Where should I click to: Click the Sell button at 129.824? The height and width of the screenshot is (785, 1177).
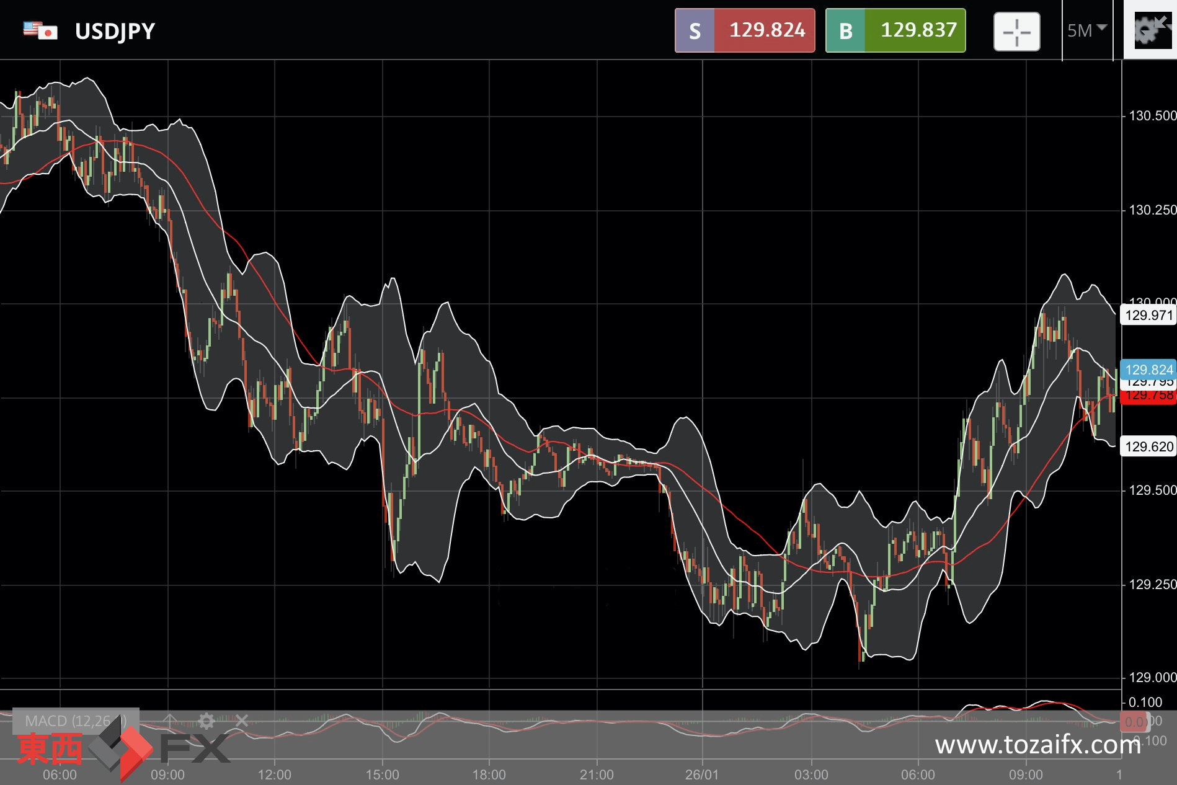744,30
